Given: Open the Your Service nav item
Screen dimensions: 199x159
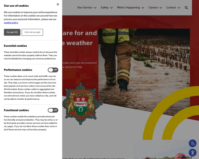Looking at the screenshot, I should tap(85, 8).
